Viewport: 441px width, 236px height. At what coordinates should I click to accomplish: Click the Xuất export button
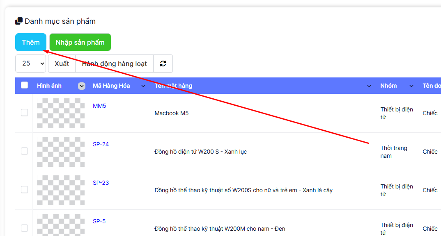tap(62, 64)
